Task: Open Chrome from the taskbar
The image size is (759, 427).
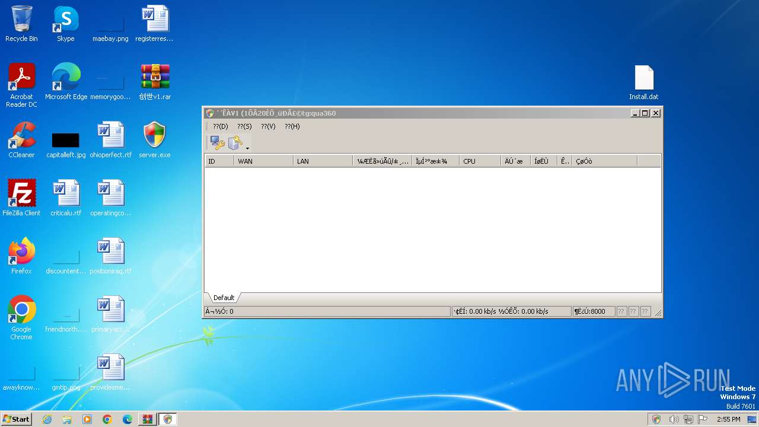Action: [x=107, y=419]
